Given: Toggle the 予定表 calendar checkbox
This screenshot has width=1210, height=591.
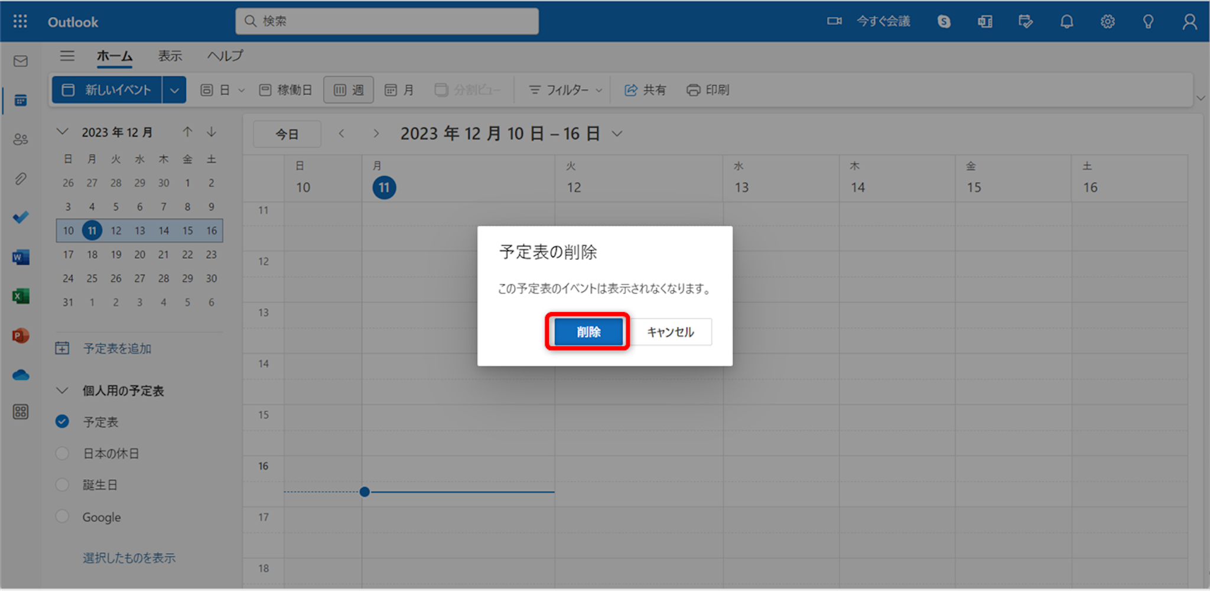Looking at the screenshot, I should coord(62,421).
